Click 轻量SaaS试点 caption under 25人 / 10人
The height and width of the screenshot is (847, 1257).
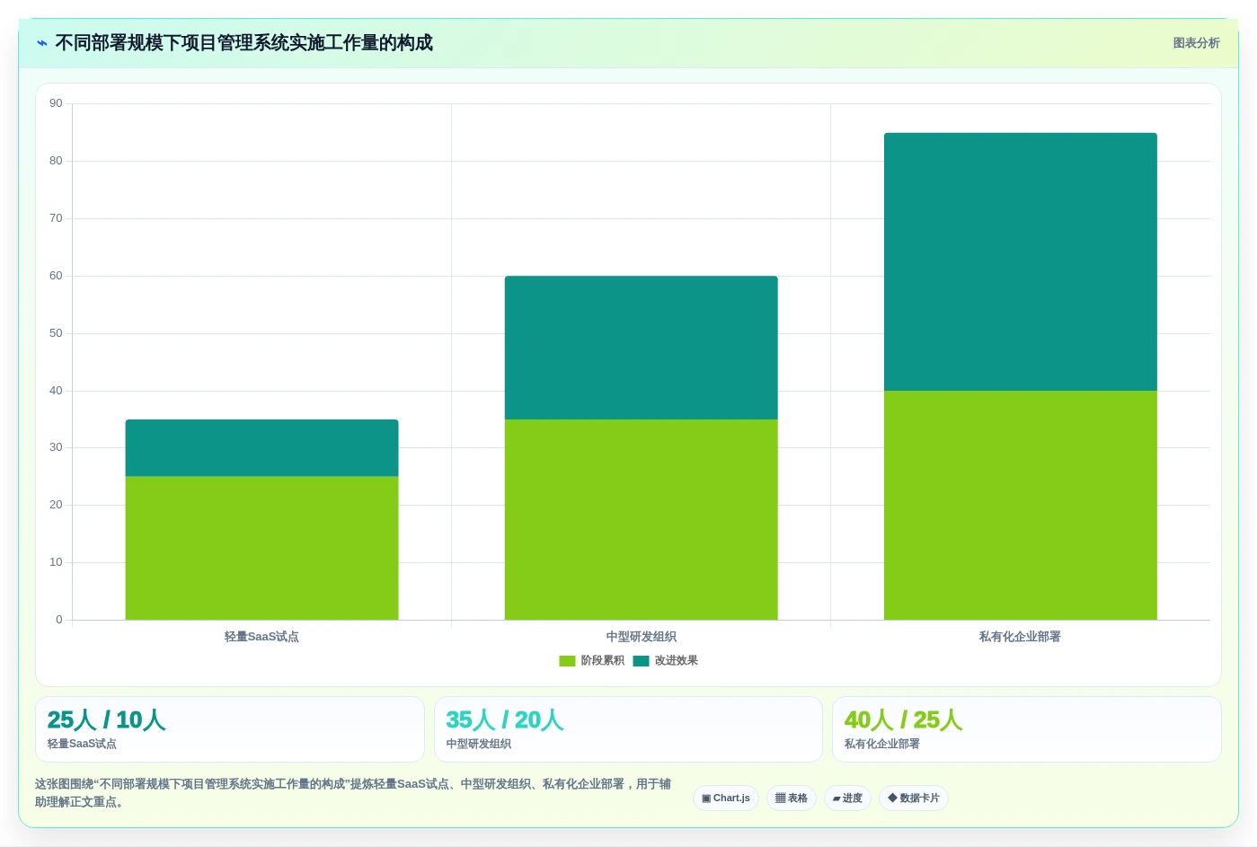click(82, 745)
